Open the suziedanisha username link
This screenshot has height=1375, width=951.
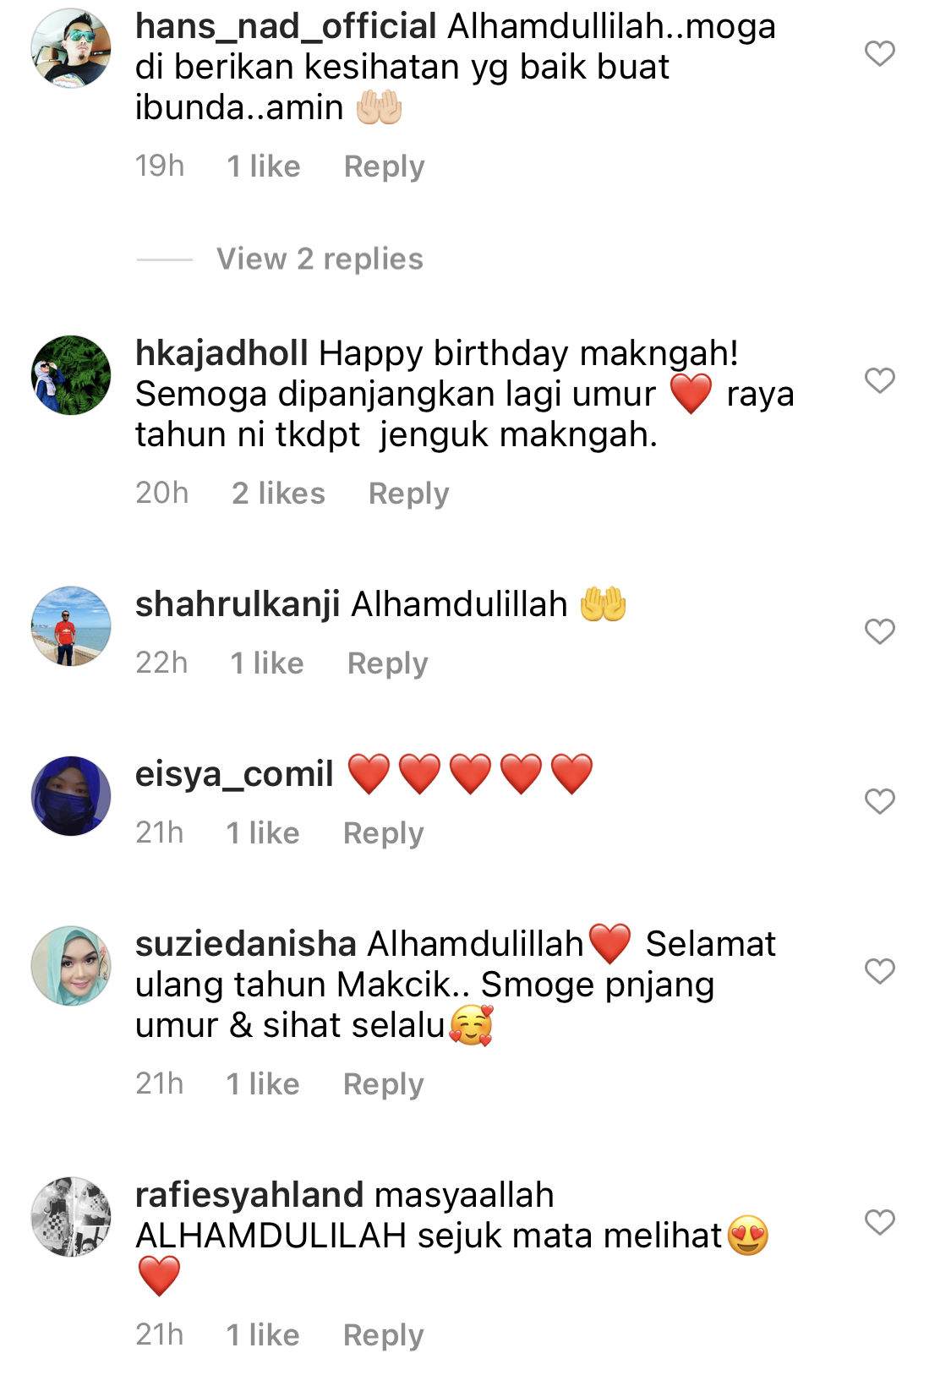(246, 944)
